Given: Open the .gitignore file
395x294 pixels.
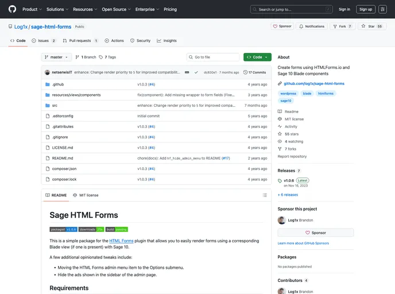Looking at the screenshot, I should tap(60, 137).
